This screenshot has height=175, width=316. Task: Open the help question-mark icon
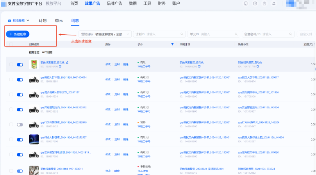pos(255,4)
